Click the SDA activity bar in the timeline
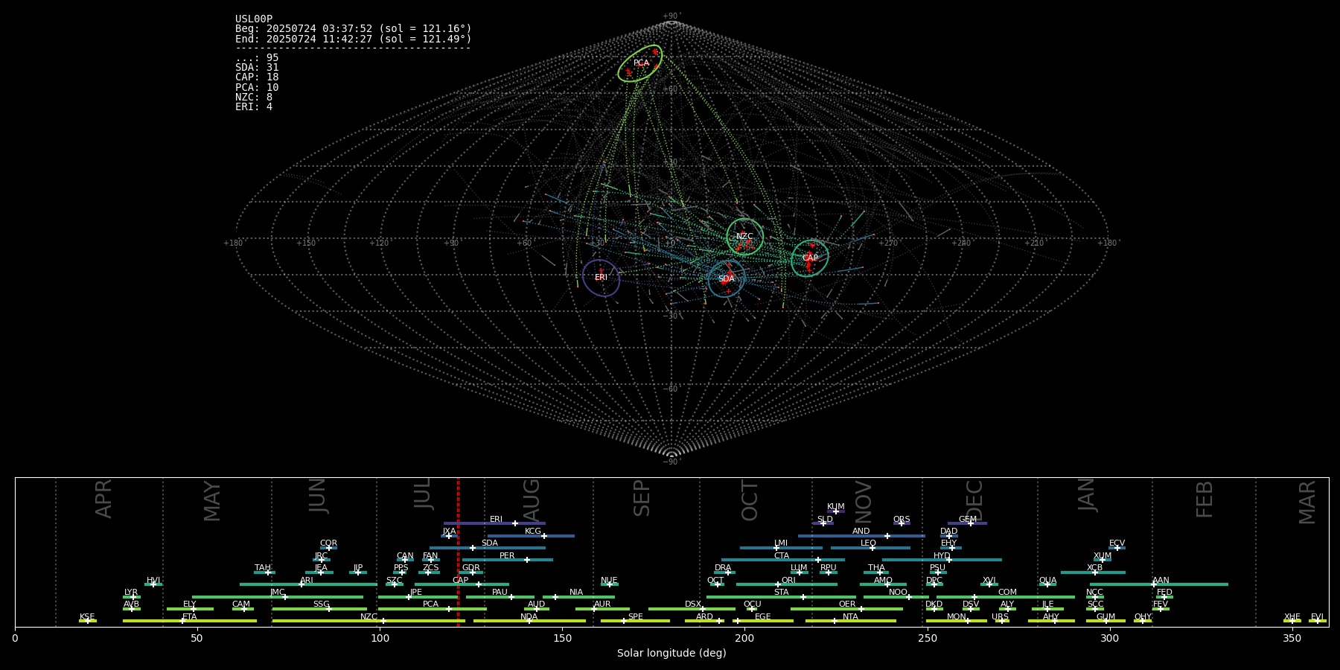 (x=488, y=548)
